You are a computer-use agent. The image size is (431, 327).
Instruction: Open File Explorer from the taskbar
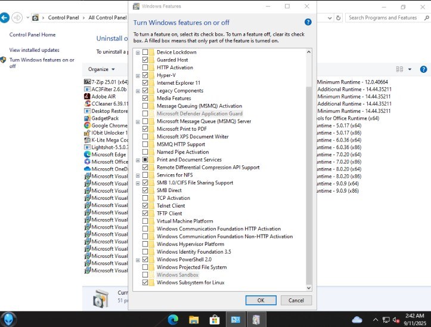click(x=194, y=320)
